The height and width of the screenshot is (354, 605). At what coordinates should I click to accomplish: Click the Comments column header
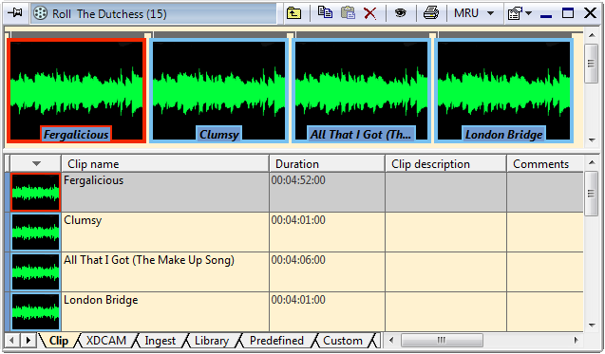pos(545,163)
